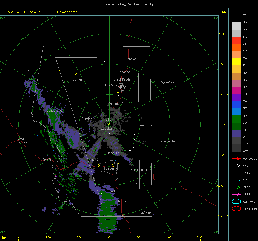Click the asterisk marker east of Innisfail
Image resolution: width=258 pixels, height=241 pixels.
136,98
